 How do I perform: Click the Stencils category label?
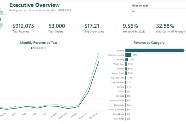click(120, 87)
